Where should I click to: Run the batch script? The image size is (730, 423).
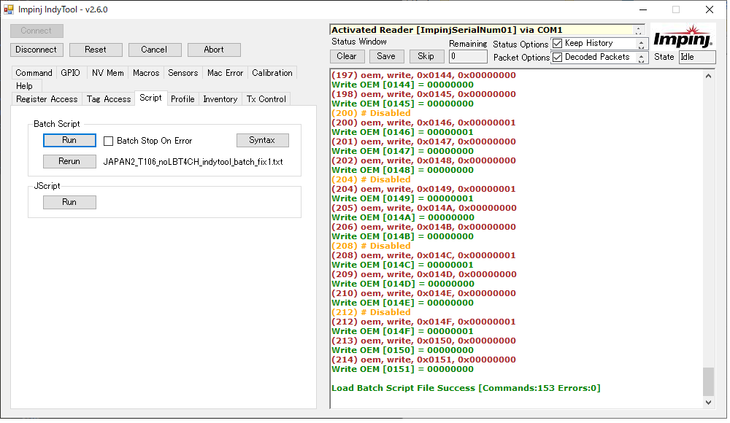click(x=69, y=141)
